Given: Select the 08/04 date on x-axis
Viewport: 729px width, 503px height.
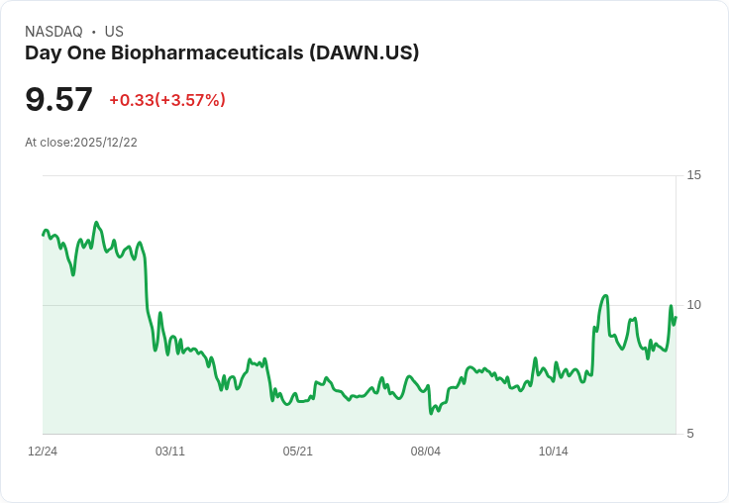Looking at the screenshot, I should (x=426, y=452).
